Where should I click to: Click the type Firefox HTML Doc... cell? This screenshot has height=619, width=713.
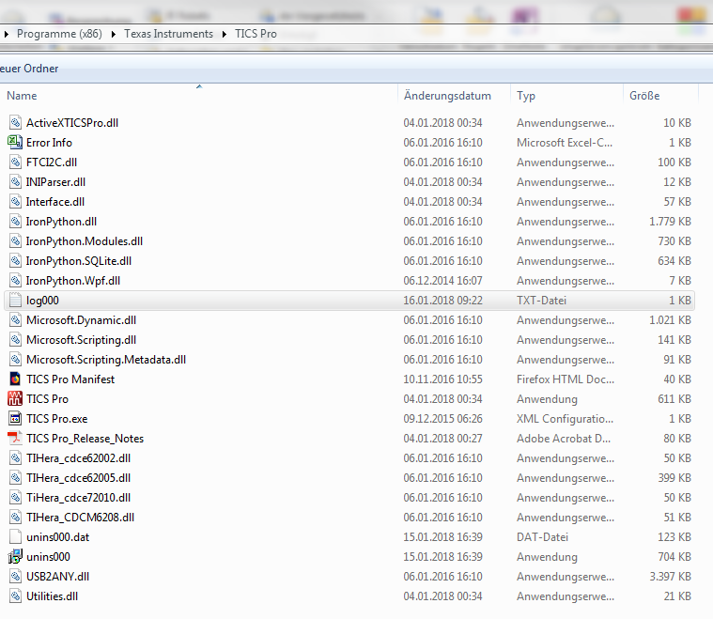click(x=566, y=379)
